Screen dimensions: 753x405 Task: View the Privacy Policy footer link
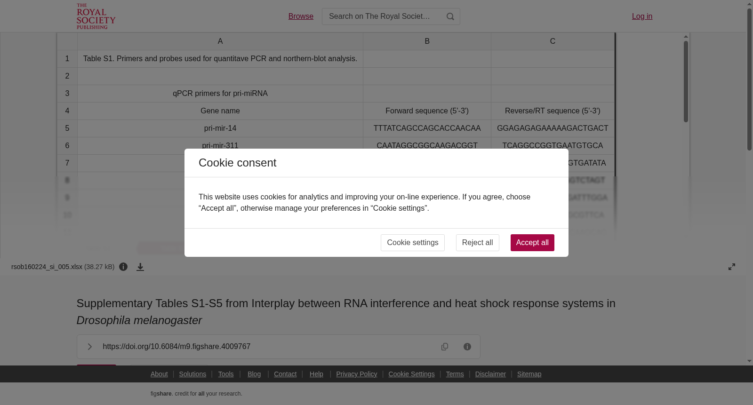click(357, 374)
